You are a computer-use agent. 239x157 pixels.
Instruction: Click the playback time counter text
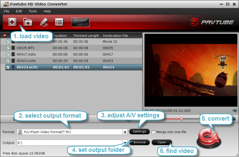coord(167,111)
